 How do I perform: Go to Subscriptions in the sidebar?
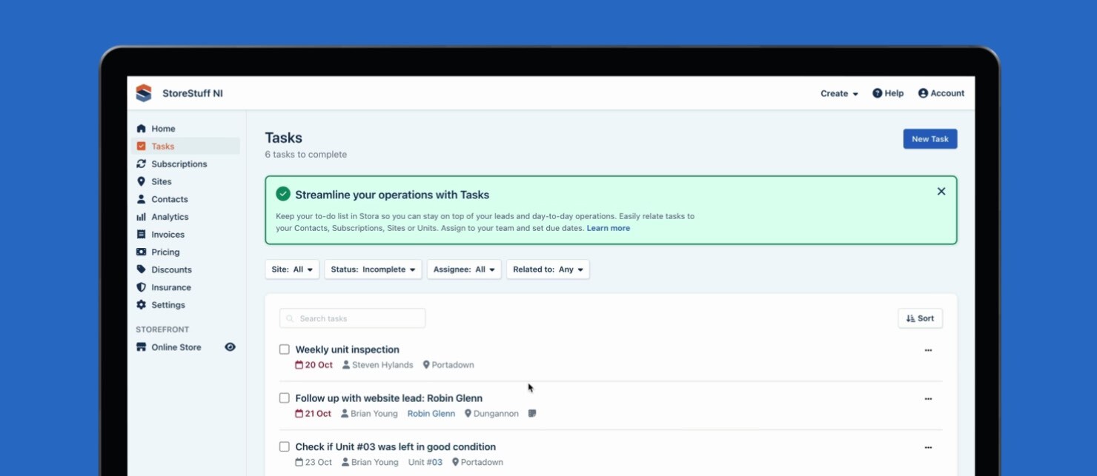179,164
